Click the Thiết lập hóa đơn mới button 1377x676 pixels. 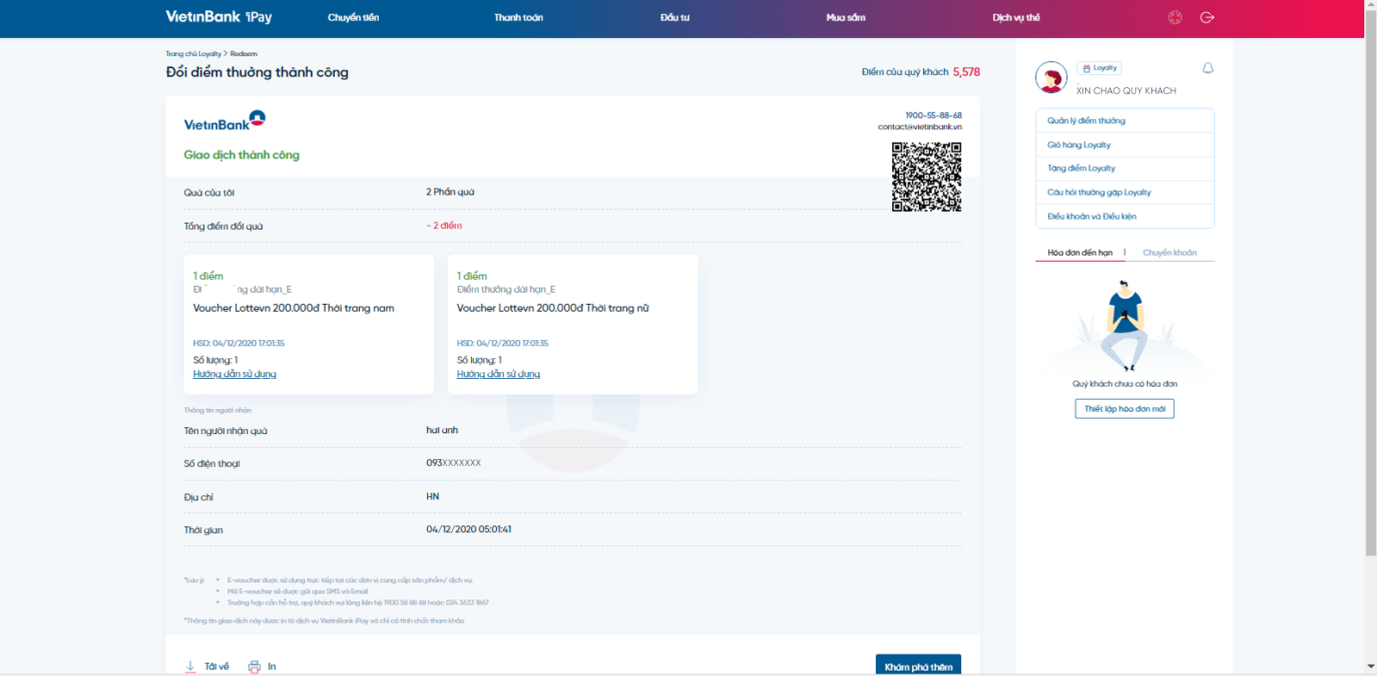point(1125,408)
